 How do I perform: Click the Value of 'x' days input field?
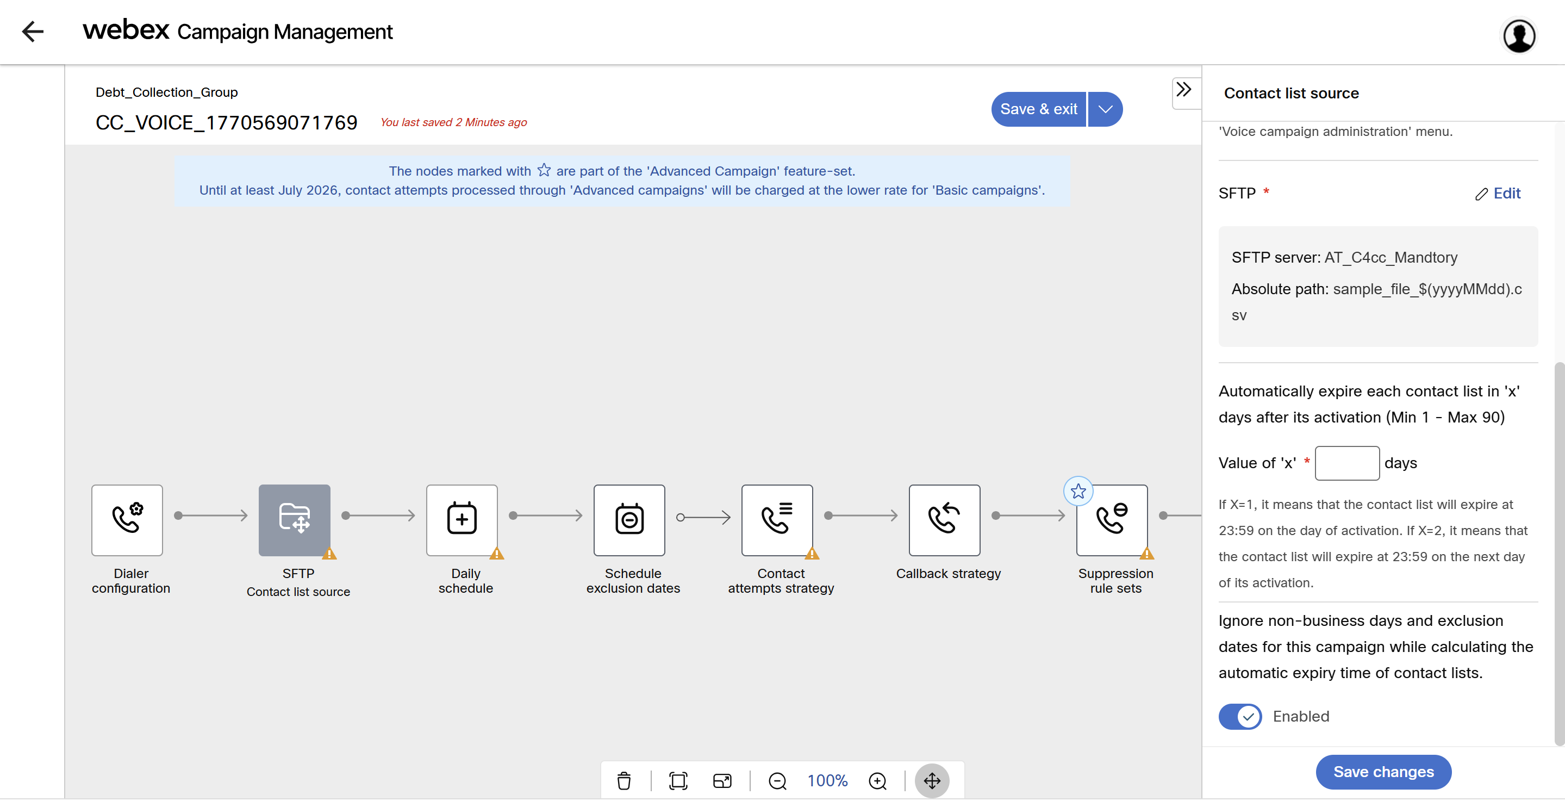click(1346, 463)
